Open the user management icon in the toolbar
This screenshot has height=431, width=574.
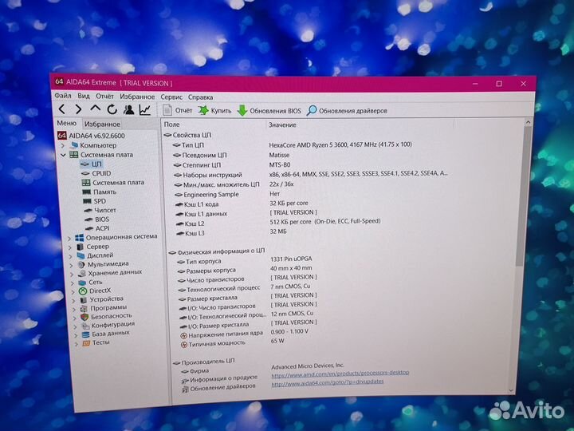pyautogui.click(x=128, y=109)
